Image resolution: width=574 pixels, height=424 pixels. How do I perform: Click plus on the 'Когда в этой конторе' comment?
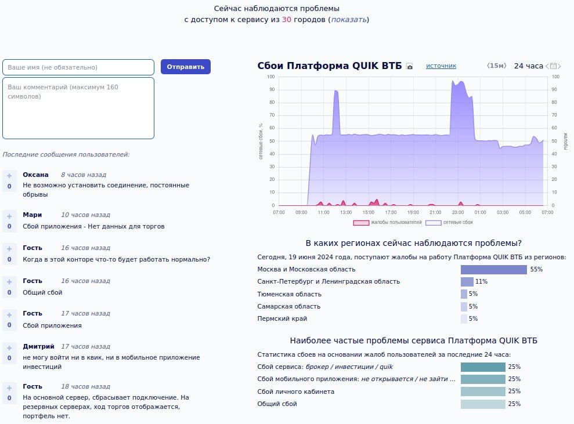(x=9, y=249)
